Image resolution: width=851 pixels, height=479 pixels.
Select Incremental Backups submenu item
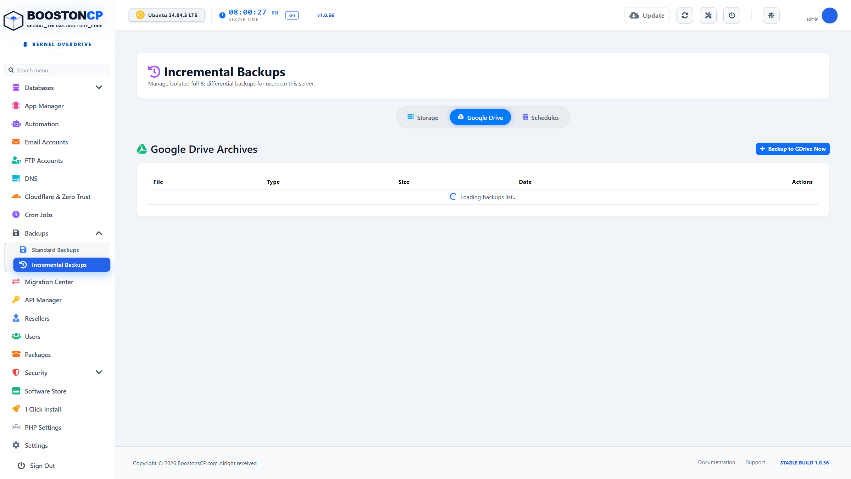click(x=62, y=265)
